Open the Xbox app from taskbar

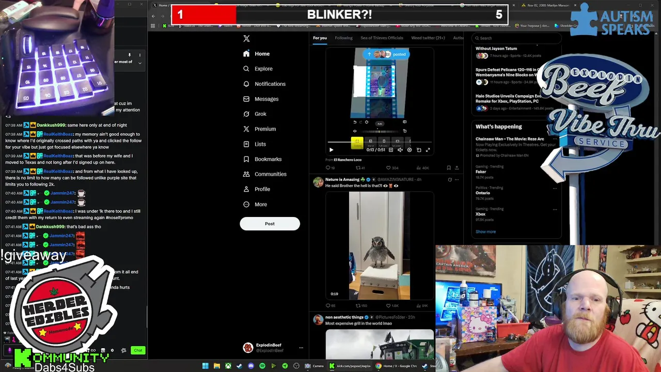(228, 366)
